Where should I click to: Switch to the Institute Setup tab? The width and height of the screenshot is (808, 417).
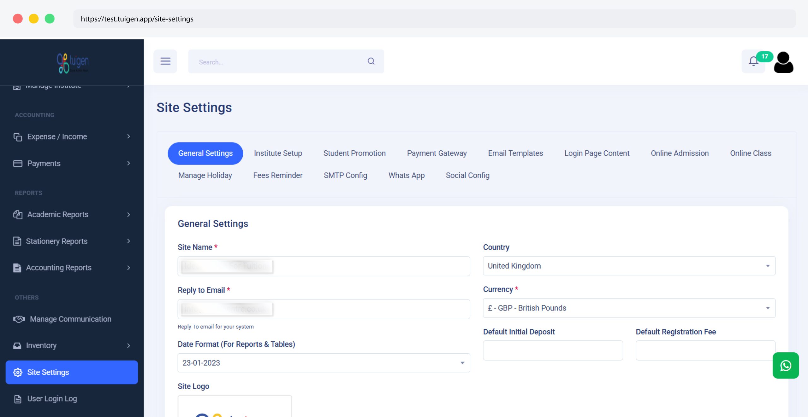(x=278, y=153)
